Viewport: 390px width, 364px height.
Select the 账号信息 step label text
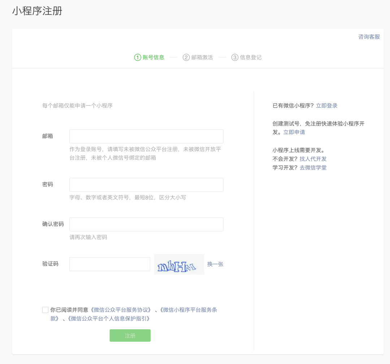tap(152, 57)
